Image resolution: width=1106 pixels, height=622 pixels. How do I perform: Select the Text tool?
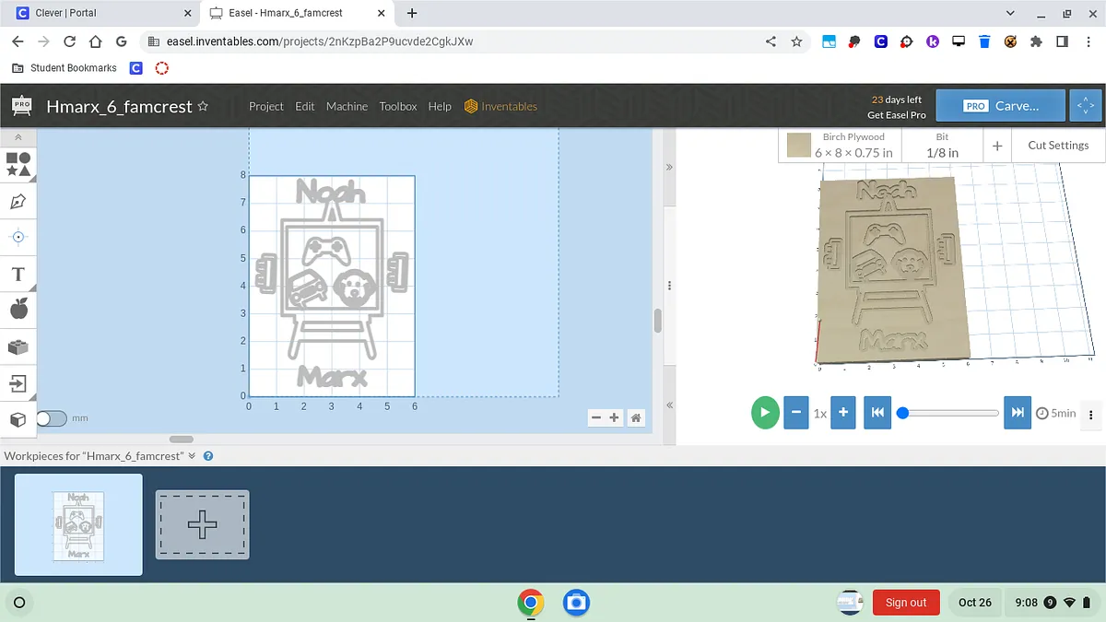[18, 274]
